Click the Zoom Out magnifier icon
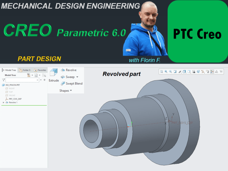Viewport: 228px width, 171px height. click(x=170, y=71)
